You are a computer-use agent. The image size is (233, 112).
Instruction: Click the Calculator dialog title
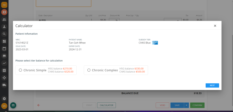(24, 26)
